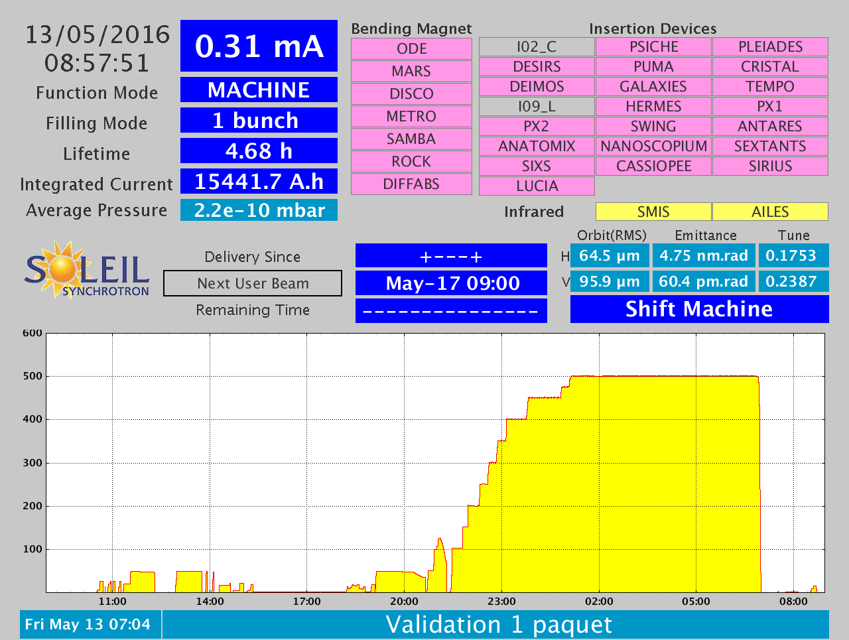Click the 08:00 time axis label

click(793, 602)
